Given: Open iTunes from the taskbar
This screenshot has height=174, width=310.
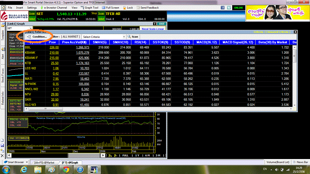Looking at the screenshot, I should (x=80, y=170).
